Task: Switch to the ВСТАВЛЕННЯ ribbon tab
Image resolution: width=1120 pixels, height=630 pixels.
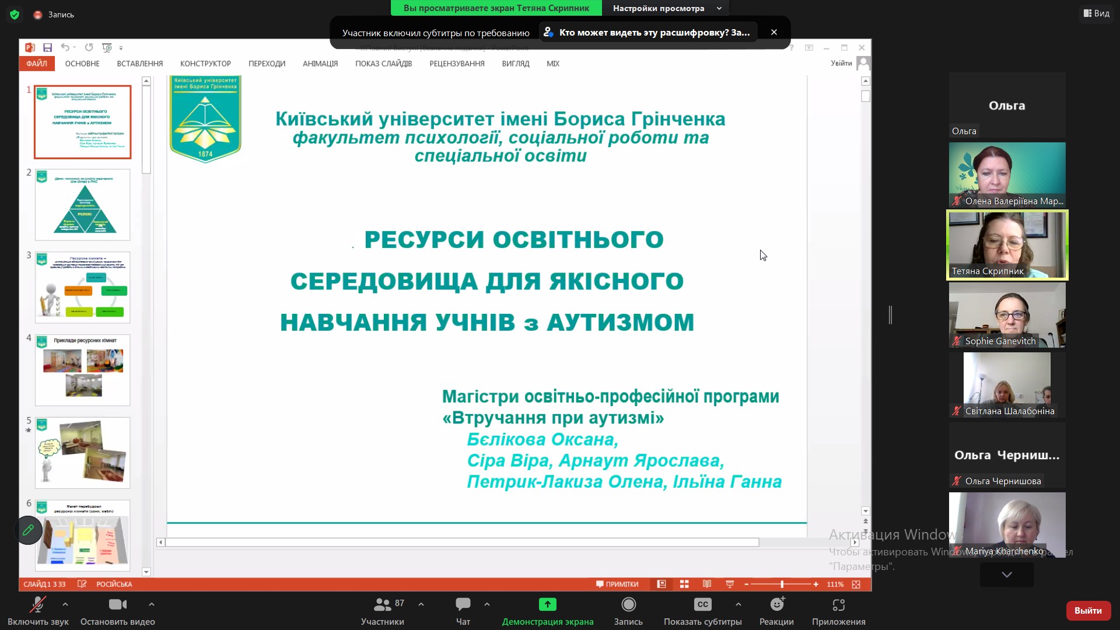Action: (139, 63)
